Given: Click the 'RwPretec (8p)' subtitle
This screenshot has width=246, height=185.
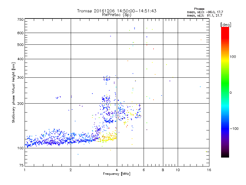Looking at the screenshot, I should pos(117,15).
